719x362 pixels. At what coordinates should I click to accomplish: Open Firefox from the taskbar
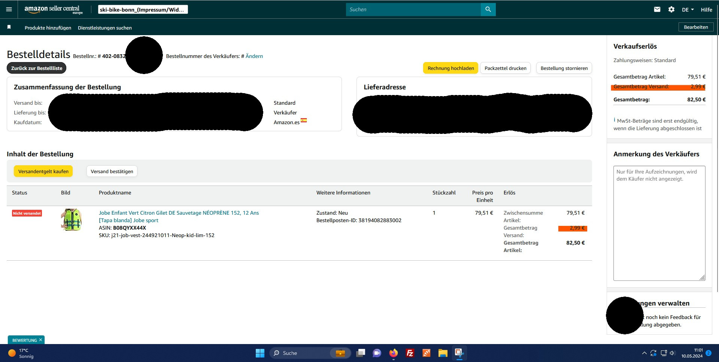[x=393, y=353]
